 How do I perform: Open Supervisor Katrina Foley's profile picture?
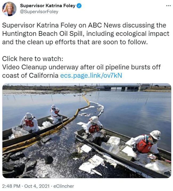[9, 9]
